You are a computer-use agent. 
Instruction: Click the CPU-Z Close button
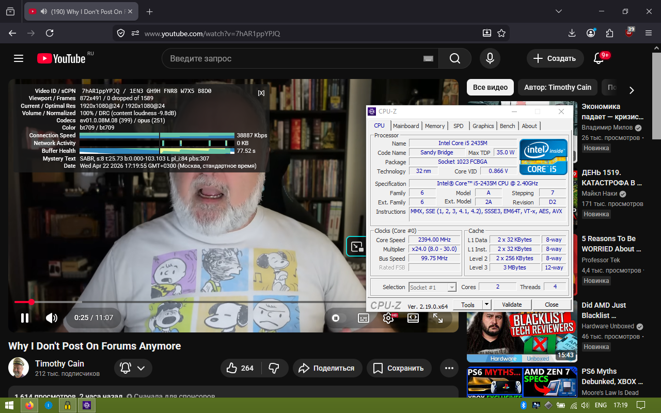[x=552, y=305]
